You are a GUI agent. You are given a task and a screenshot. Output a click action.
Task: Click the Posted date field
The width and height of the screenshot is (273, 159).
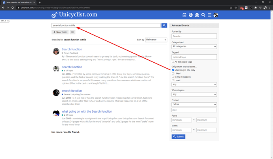click(194, 110)
